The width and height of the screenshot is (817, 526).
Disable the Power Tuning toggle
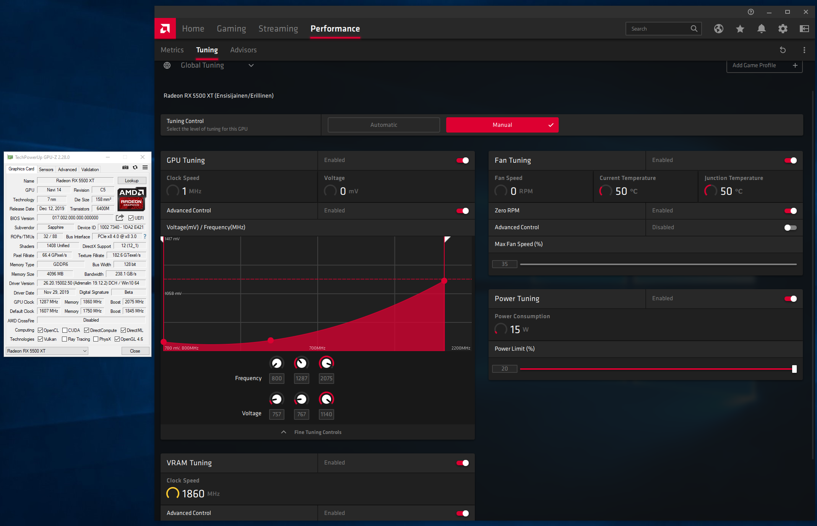click(x=791, y=299)
